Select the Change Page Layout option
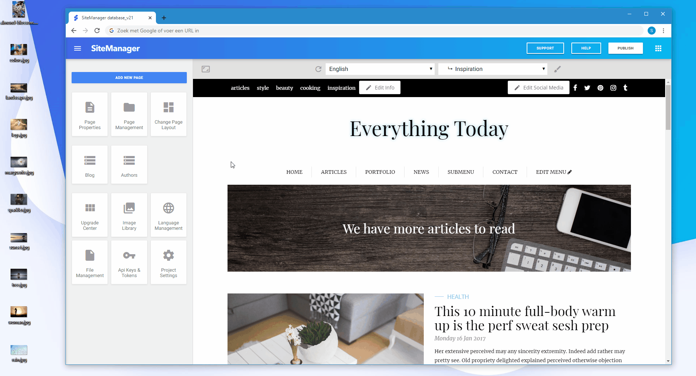Image resolution: width=696 pixels, height=376 pixels. tap(168, 114)
